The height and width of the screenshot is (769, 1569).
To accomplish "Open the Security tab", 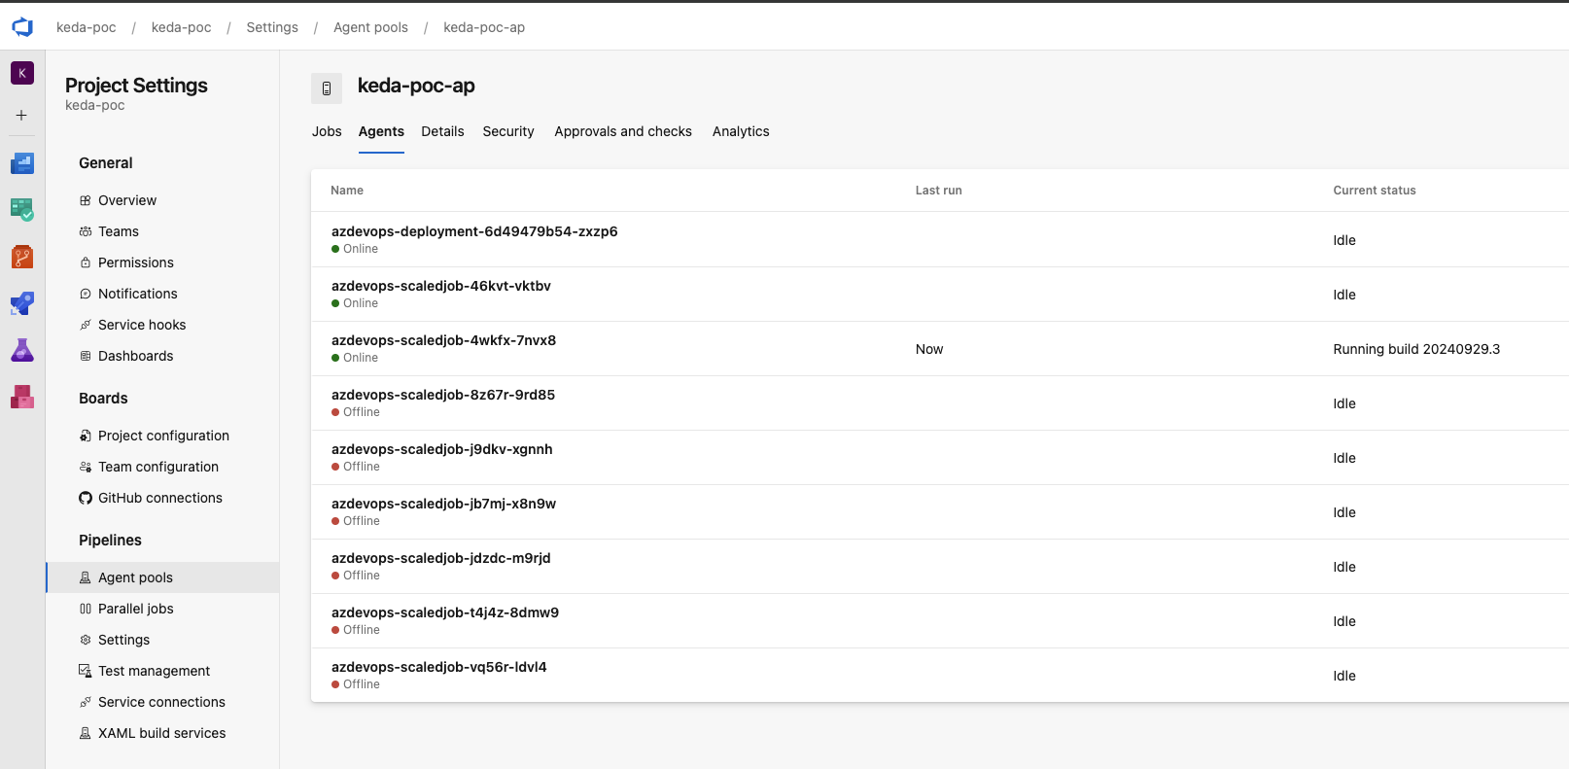I will [x=508, y=131].
